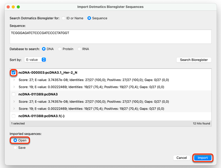Screen dimensions: 221x168
Task: Check the ncDNA-011389:pcDNA3 checkbox
Action: (14, 94)
